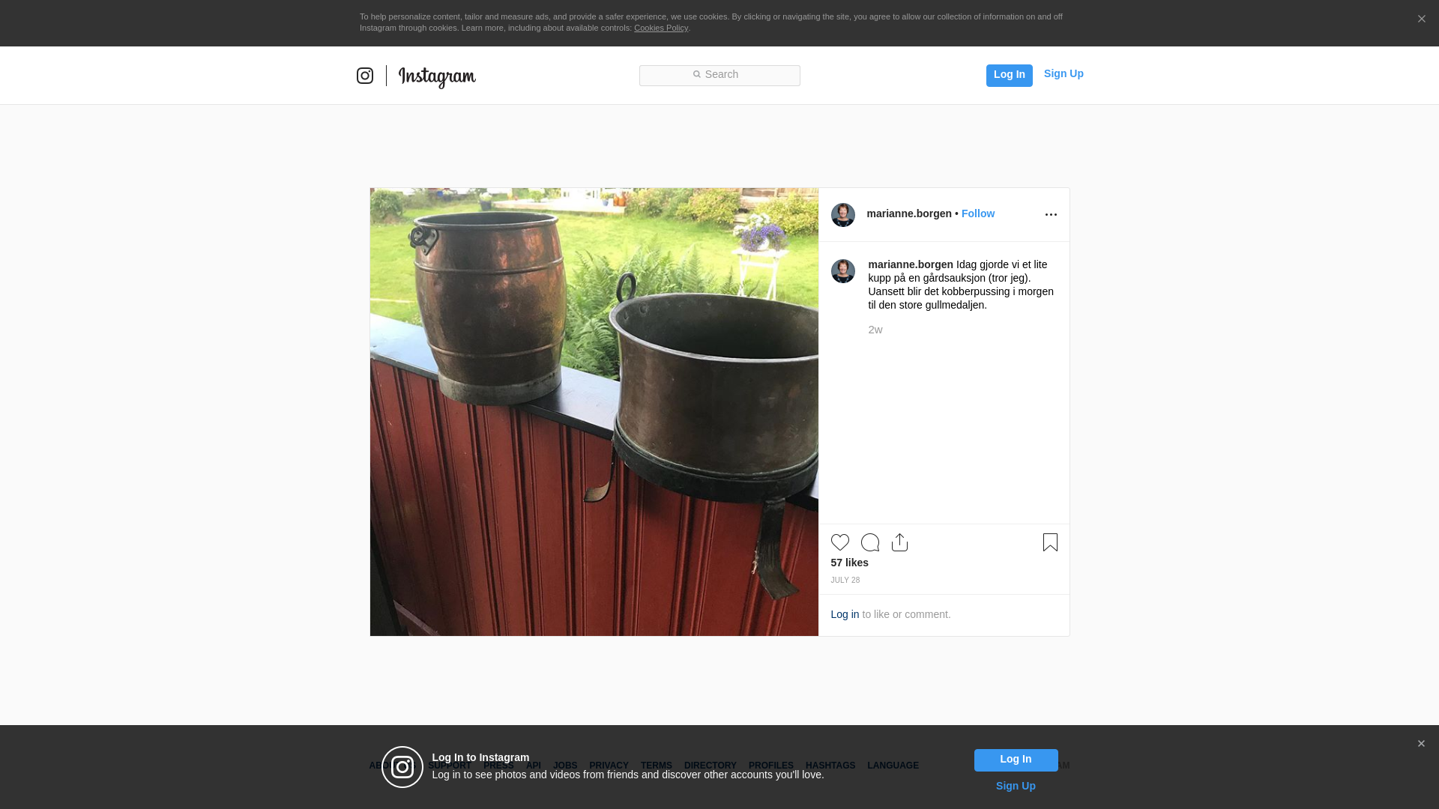Click the Instagram icon in login banner
This screenshot has height=809, width=1439.
pyautogui.click(x=402, y=767)
